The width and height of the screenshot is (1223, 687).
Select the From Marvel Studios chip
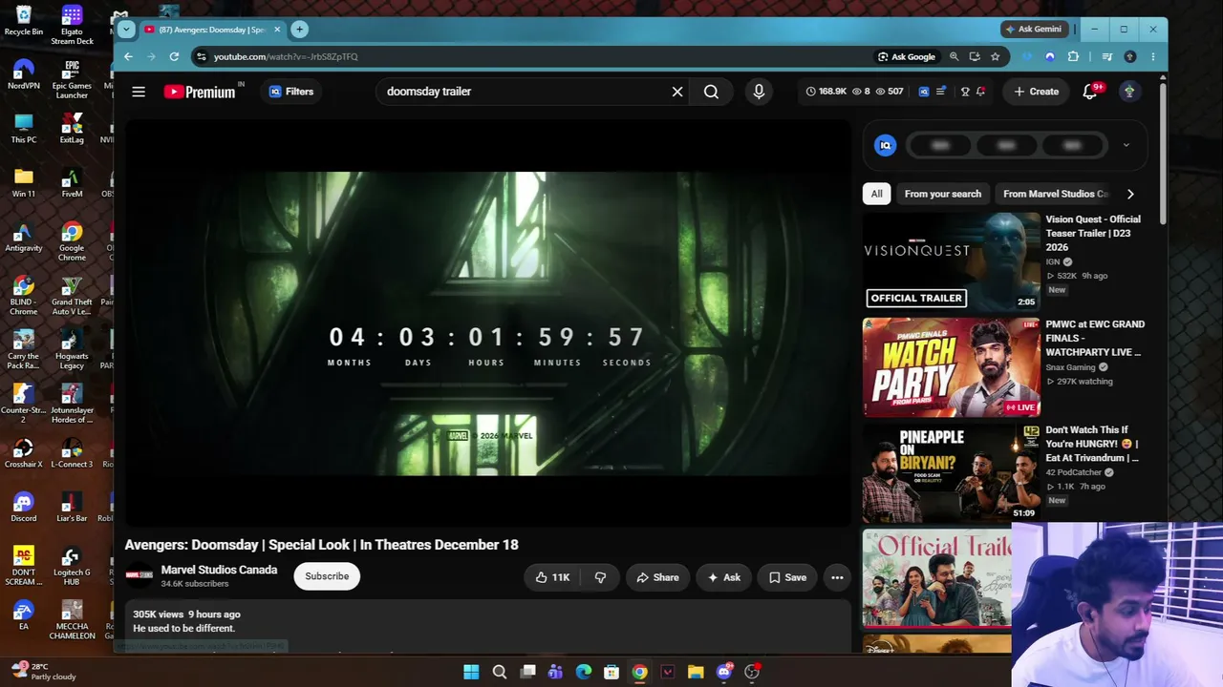tap(1055, 194)
